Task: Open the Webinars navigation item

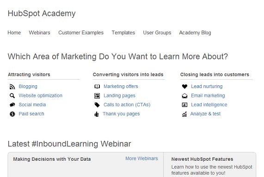Action: tap(40, 32)
